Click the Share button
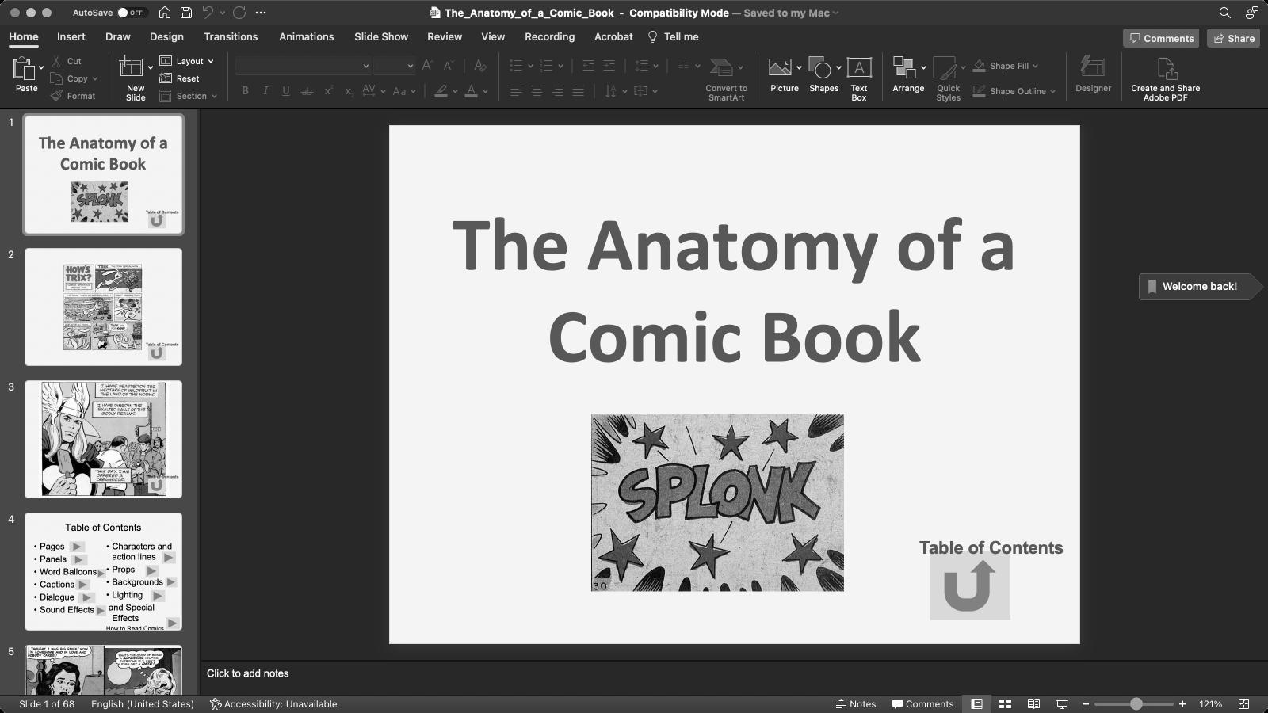This screenshot has width=1268, height=713. (x=1233, y=38)
